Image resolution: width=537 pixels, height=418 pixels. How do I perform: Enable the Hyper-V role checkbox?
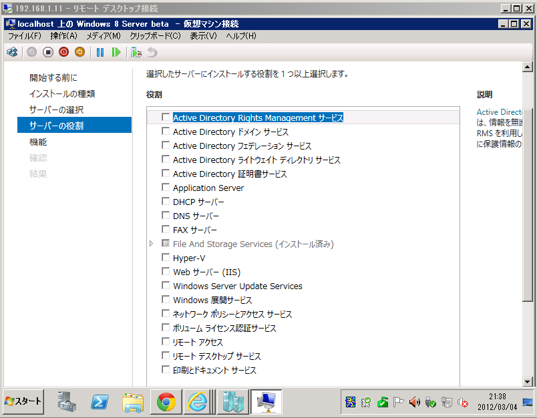click(166, 258)
